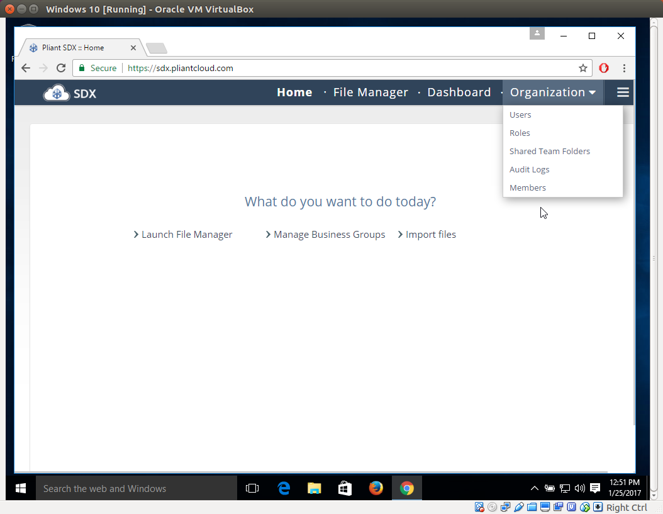
Task: Click the network tray icon
Action: (564, 488)
